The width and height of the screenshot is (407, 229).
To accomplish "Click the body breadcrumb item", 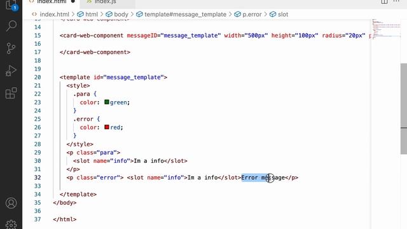I will 121,14.
